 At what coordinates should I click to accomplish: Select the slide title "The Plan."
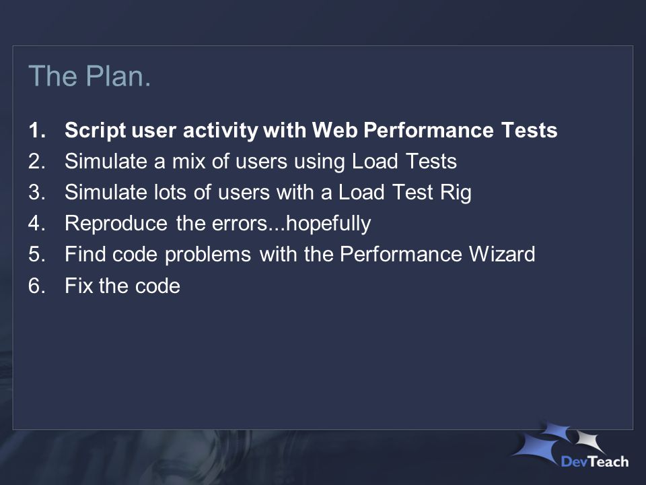(89, 76)
